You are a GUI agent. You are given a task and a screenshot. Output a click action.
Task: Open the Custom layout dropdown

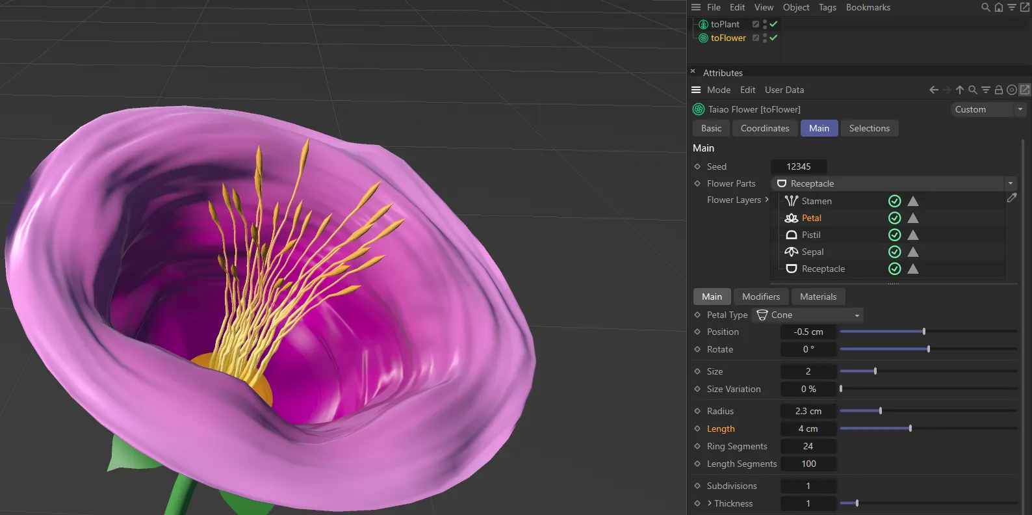click(988, 109)
